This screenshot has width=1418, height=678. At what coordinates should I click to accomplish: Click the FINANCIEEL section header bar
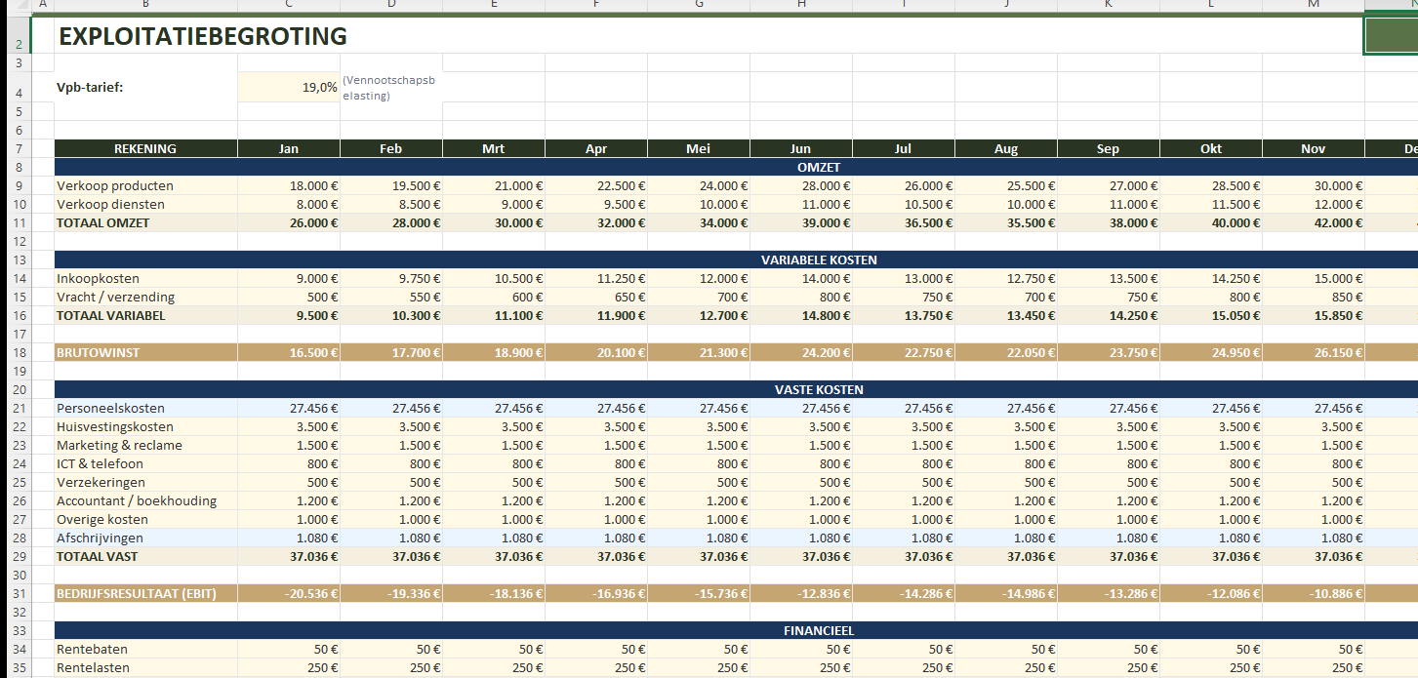coord(818,631)
